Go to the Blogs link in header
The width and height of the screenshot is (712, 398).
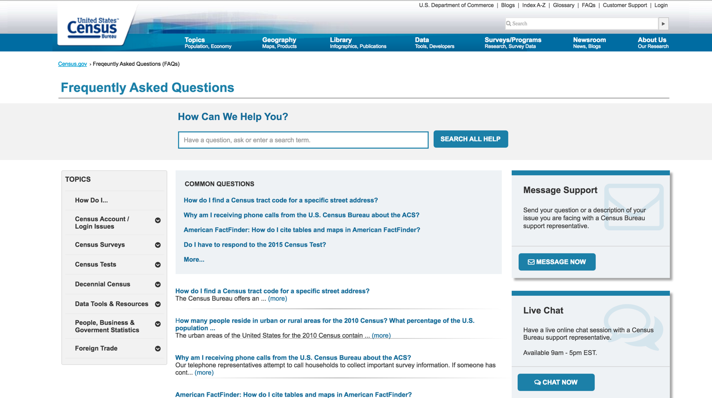coord(508,5)
